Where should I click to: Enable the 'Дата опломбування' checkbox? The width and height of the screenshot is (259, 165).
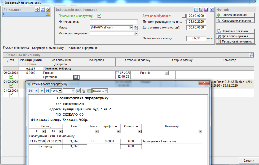click(184, 16)
